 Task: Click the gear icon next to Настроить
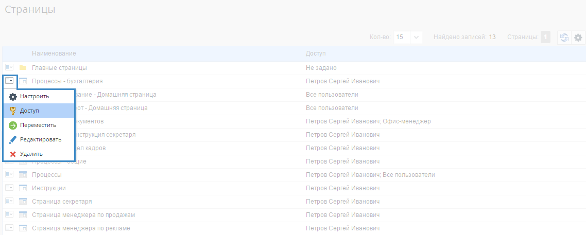[x=13, y=97]
